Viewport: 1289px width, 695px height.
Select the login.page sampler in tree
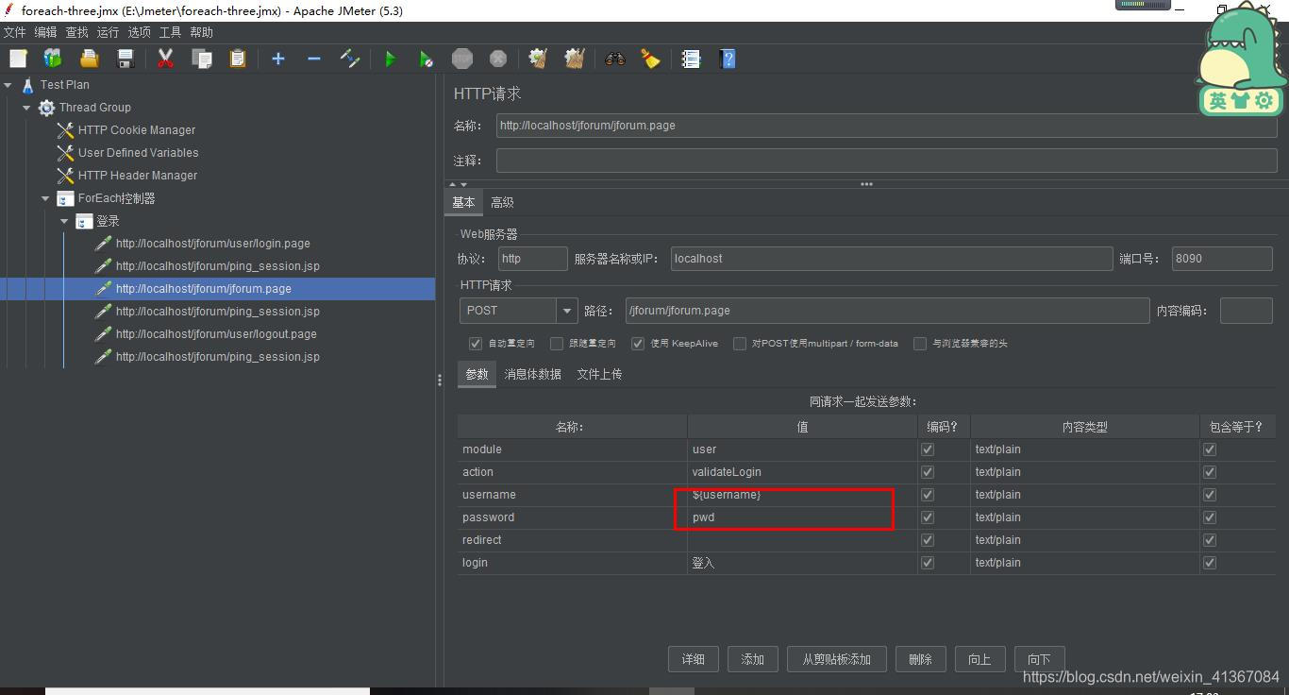click(x=212, y=244)
